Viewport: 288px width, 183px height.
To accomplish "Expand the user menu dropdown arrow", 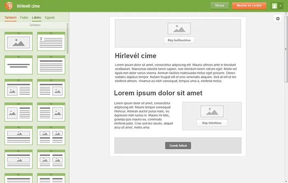I will click(x=281, y=6).
